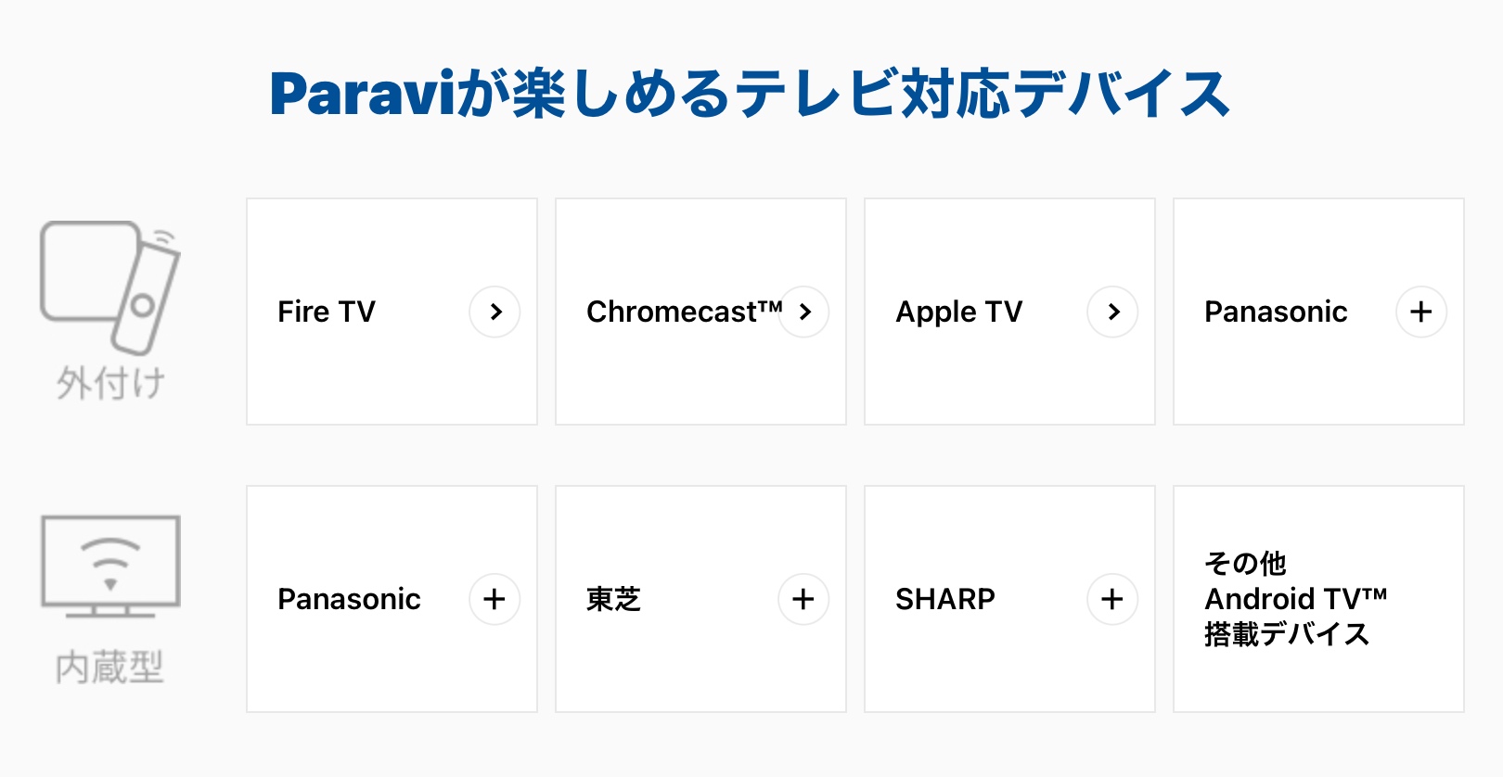Click the Paraviが楽しめるテレビ対応デバイス heading

(x=750, y=95)
